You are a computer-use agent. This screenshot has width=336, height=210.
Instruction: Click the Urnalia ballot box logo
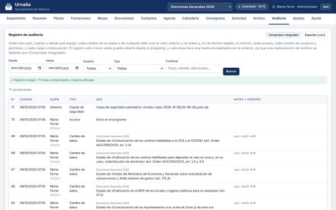click(x=8, y=7)
